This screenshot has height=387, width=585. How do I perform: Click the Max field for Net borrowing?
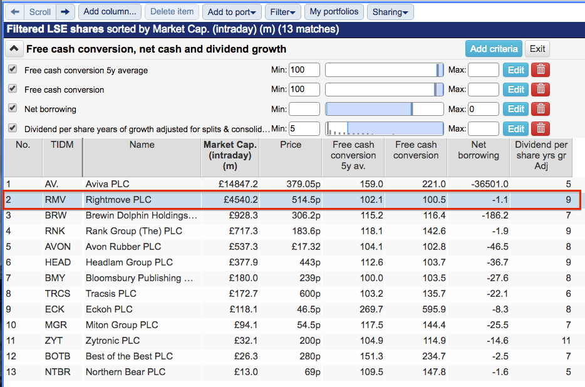point(484,109)
